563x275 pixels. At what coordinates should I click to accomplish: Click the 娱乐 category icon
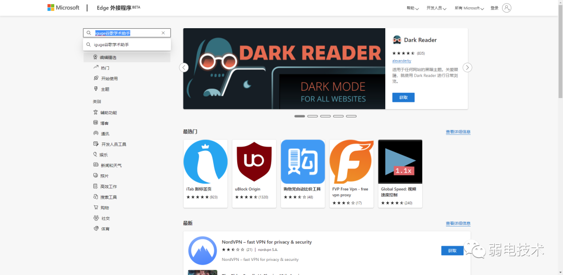click(x=95, y=154)
